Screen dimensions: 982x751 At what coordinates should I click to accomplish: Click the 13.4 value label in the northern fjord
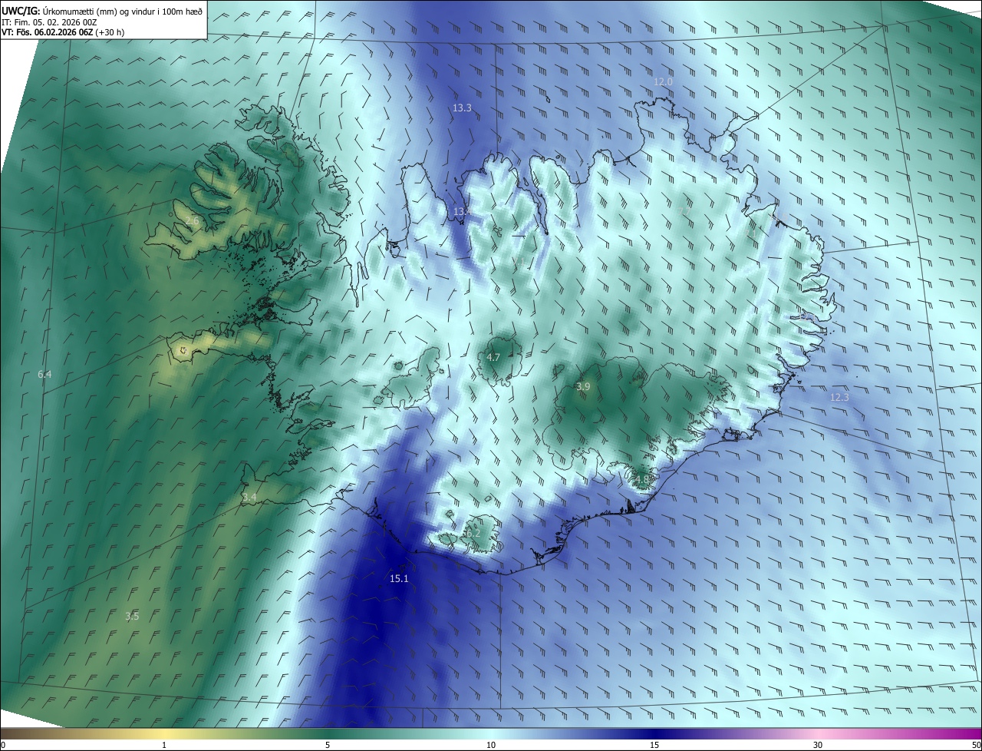461,211
